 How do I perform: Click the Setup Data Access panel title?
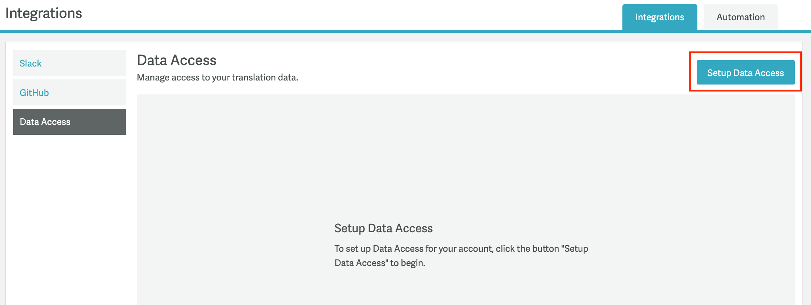[383, 228]
